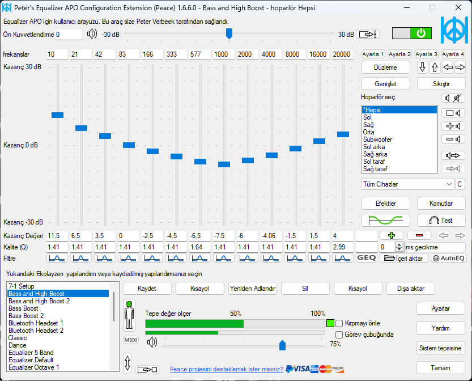Delete the configuration with Sil
Screen dimensions: 472x381
[x=305, y=289]
